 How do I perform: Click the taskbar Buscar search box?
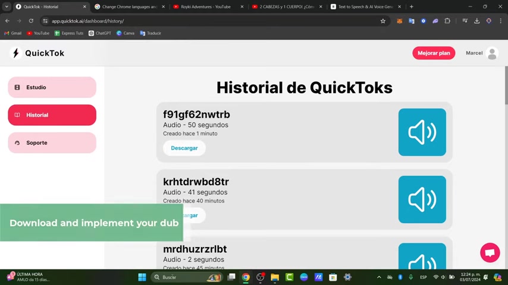[x=187, y=277]
